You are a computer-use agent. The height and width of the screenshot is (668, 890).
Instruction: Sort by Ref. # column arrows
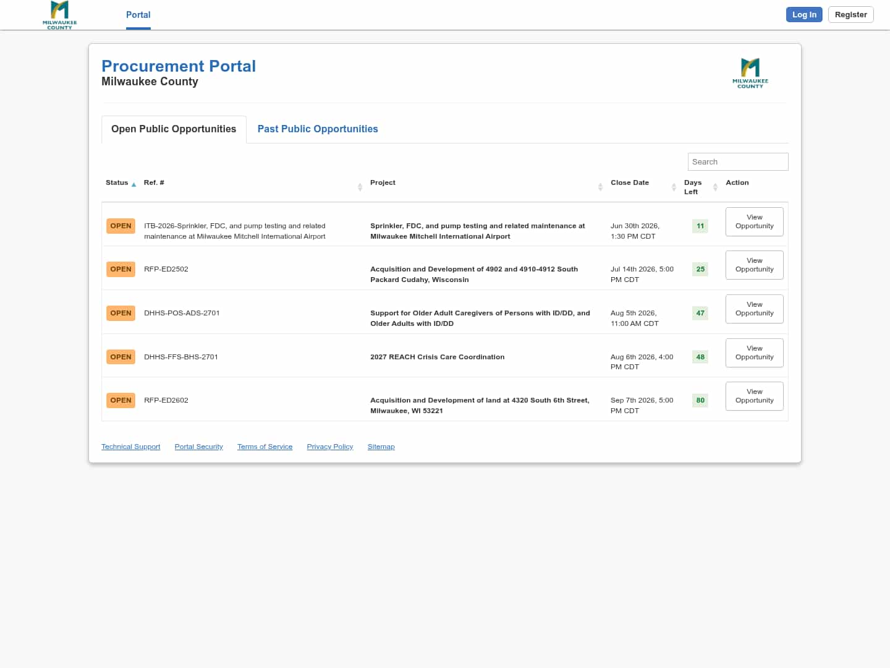[360, 187]
